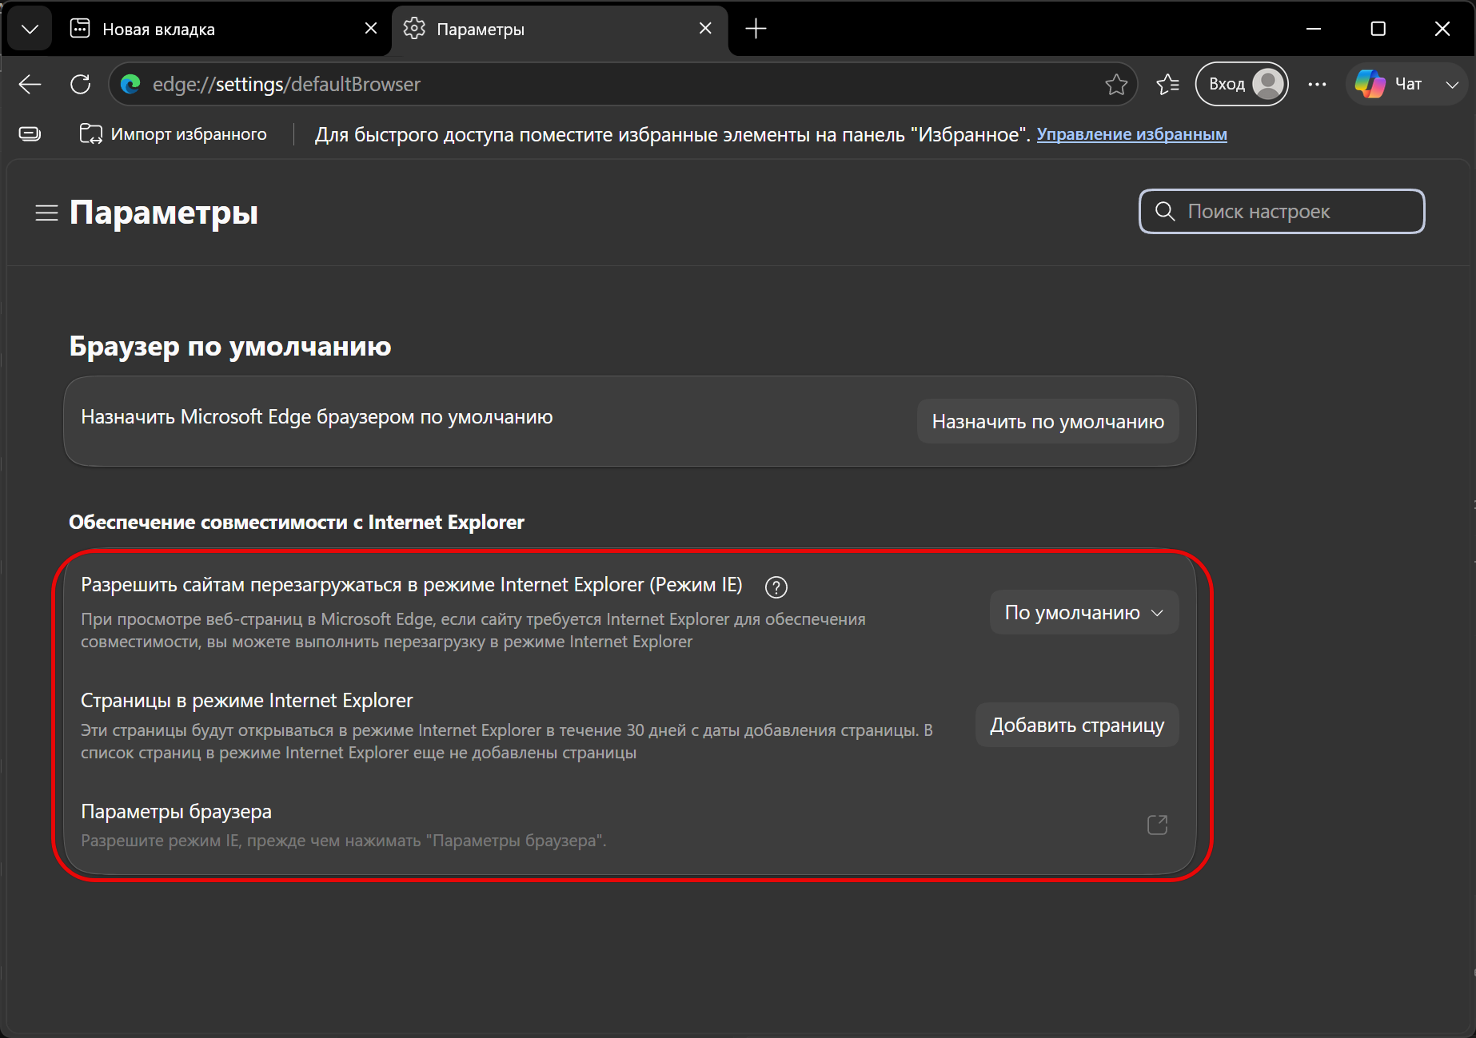1476x1038 pixels.
Task: Close the Новая вкладка tab
Action: (x=371, y=29)
